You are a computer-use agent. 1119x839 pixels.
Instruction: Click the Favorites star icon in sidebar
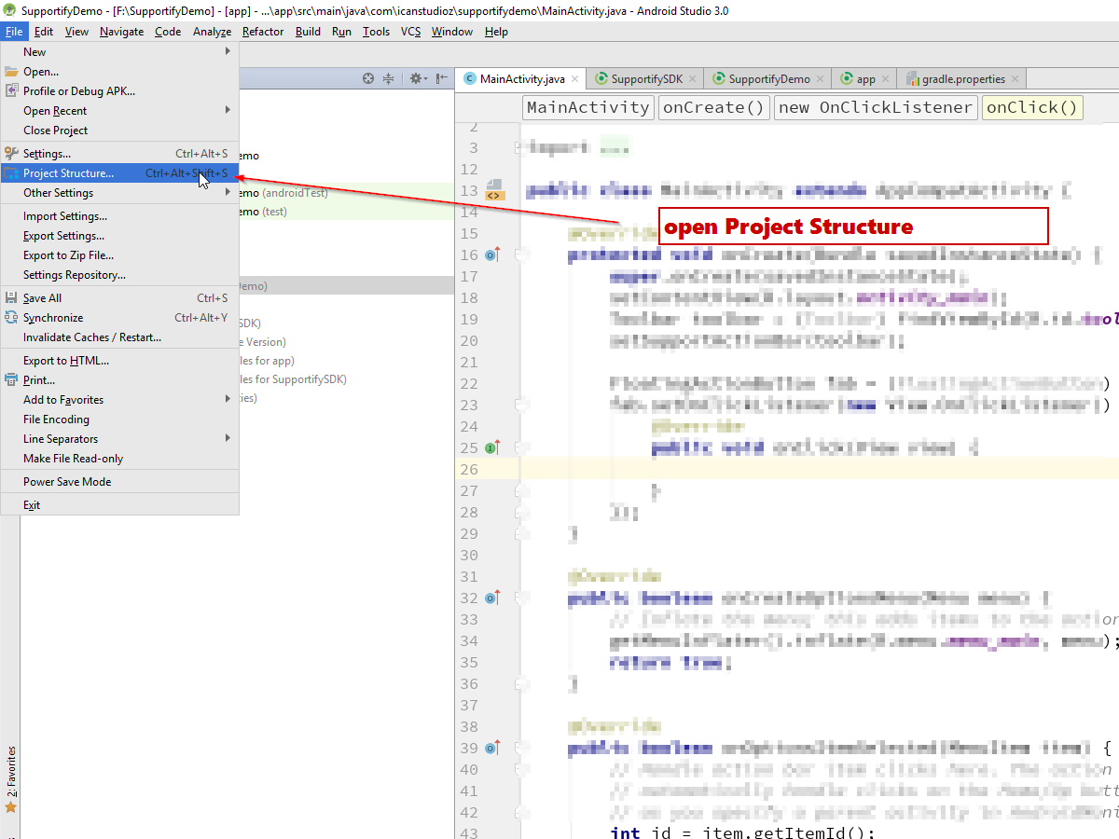click(11, 807)
